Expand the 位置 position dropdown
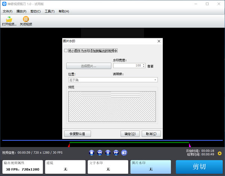225x176 pixels. tap(112, 80)
